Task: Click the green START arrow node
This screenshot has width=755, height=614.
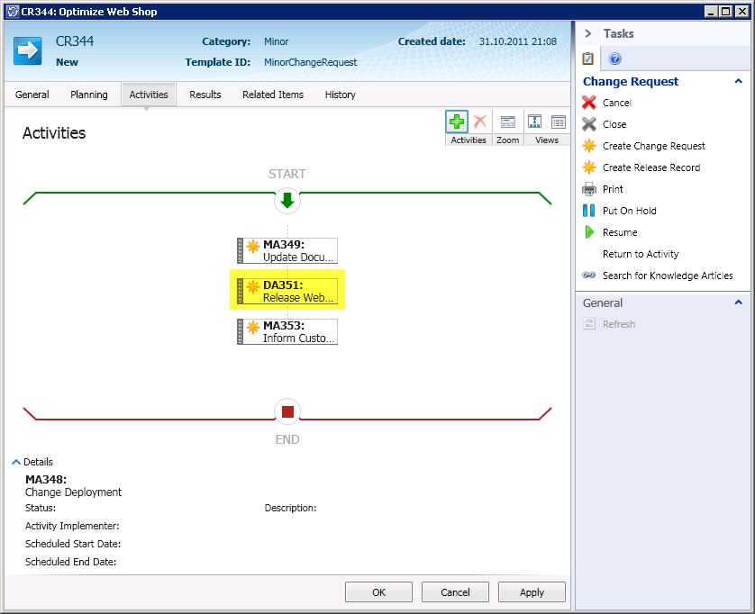Action: pyautogui.click(x=287, y=201)
